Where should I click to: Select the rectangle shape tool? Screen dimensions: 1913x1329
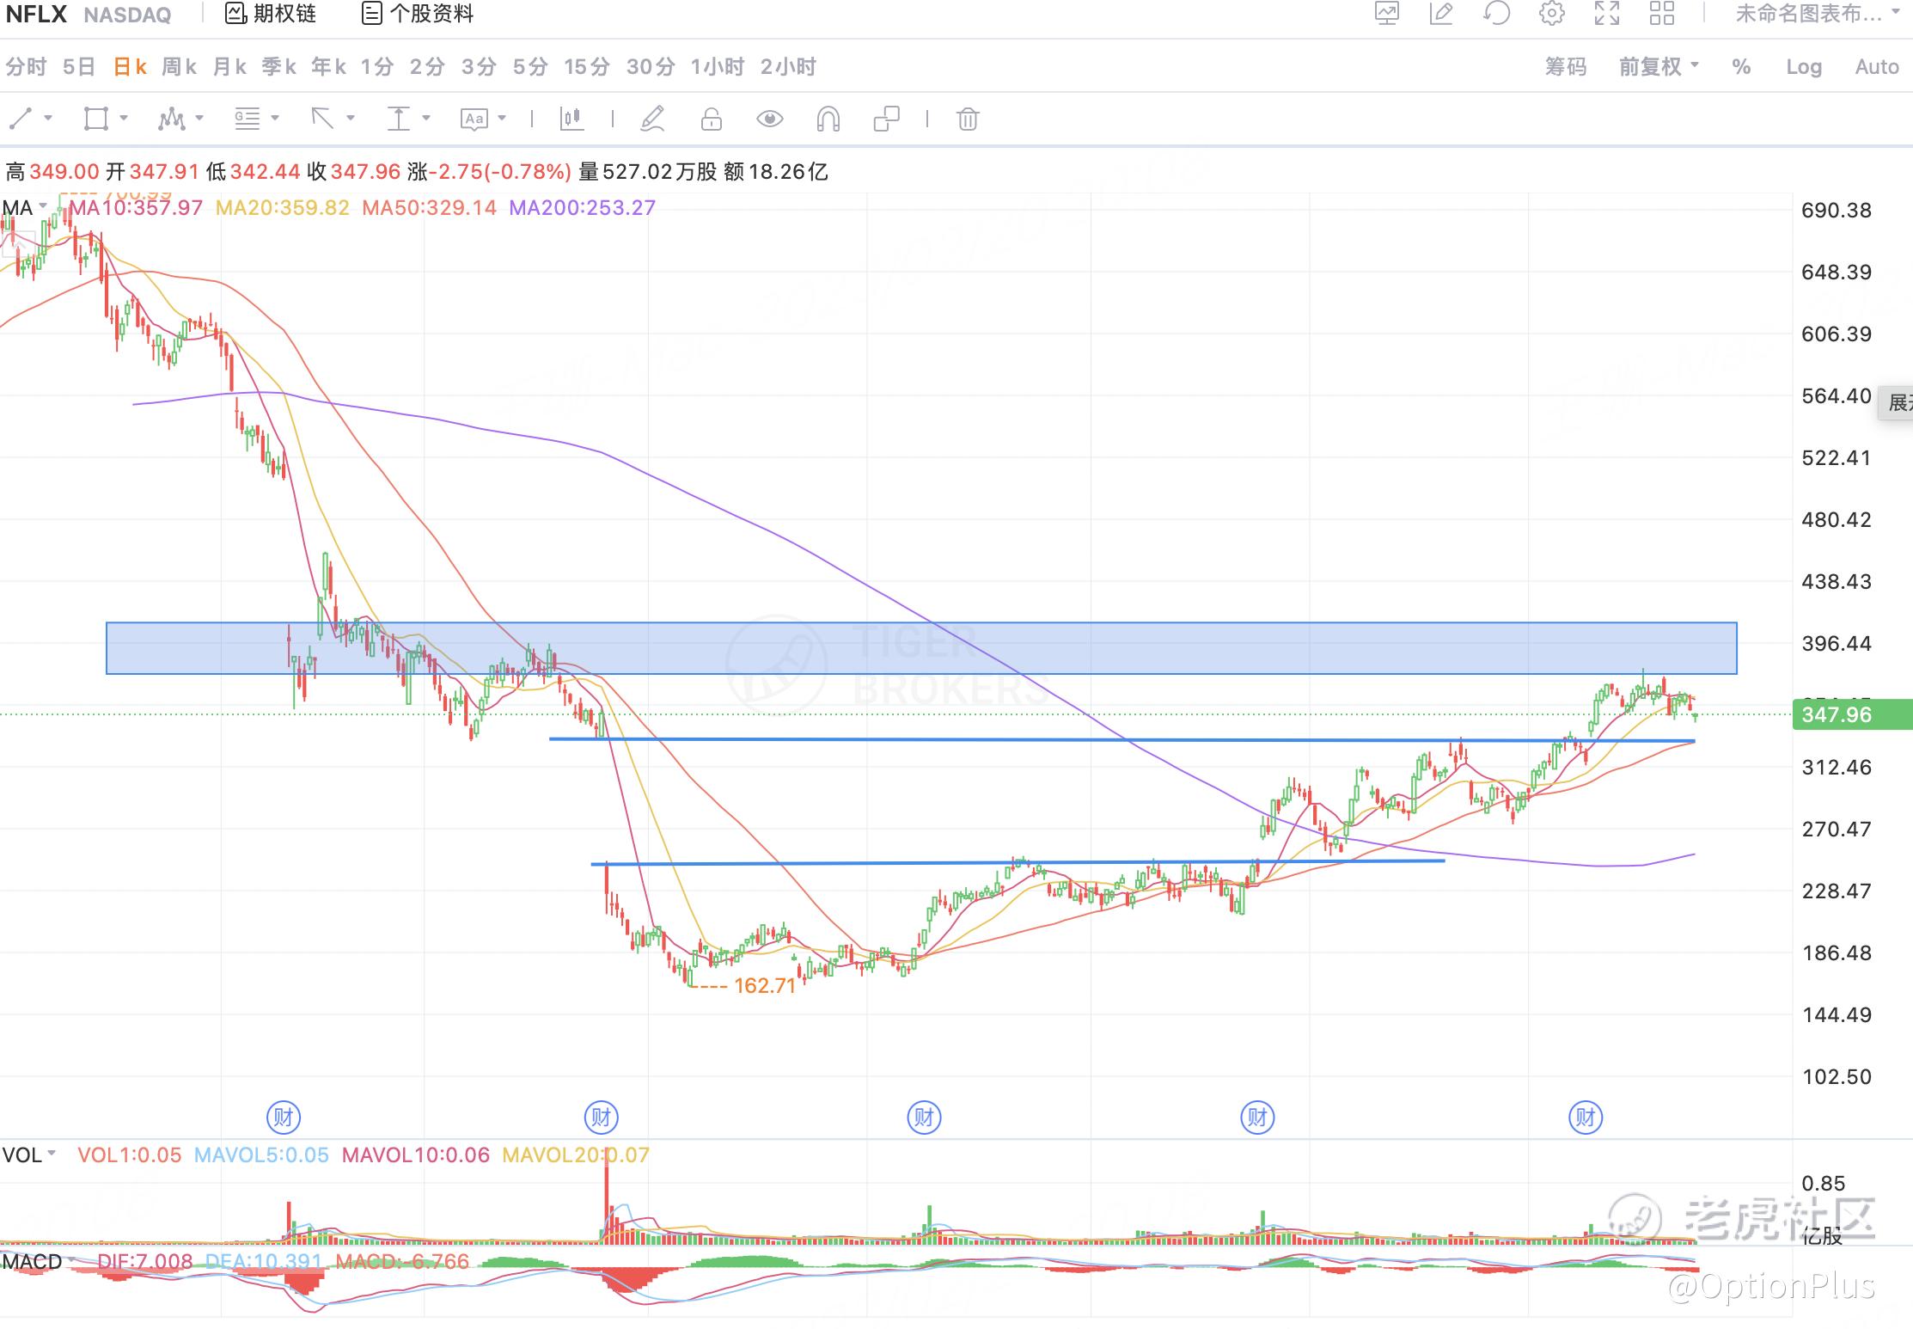(x=95, y=119)
